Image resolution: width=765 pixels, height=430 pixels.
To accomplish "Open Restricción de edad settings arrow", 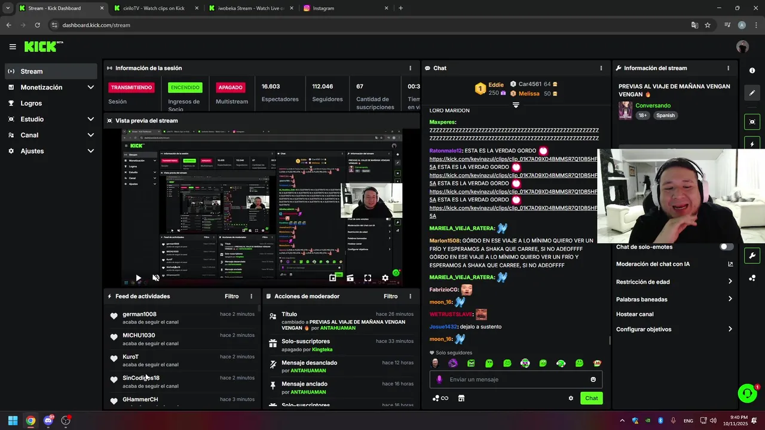I will click(730, 281).
